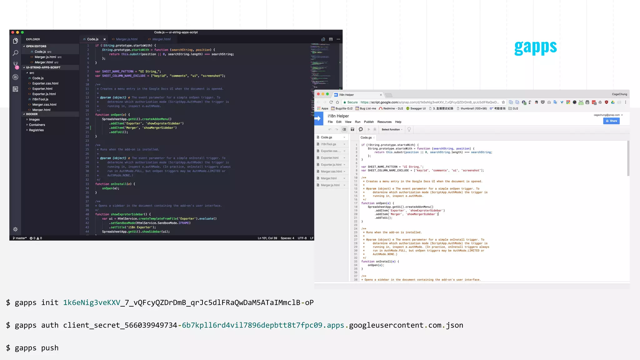640x360 pixels.
Task: Open the File menu in Apps Script
Action: tap(330, 122)
